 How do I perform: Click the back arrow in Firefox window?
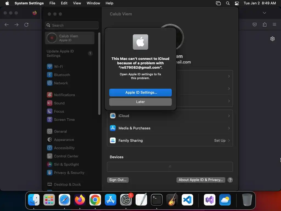(7, 24)
